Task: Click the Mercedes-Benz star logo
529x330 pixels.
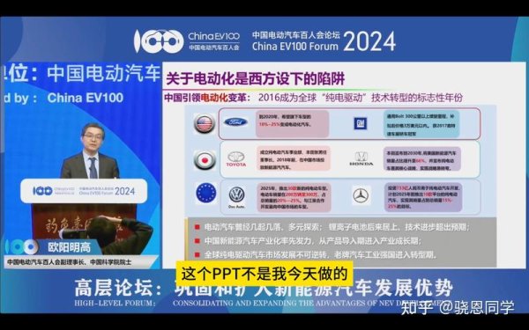Action: 361,195
